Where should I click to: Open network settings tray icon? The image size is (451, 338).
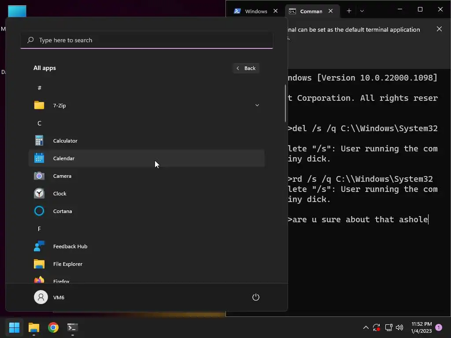point(388,327)
